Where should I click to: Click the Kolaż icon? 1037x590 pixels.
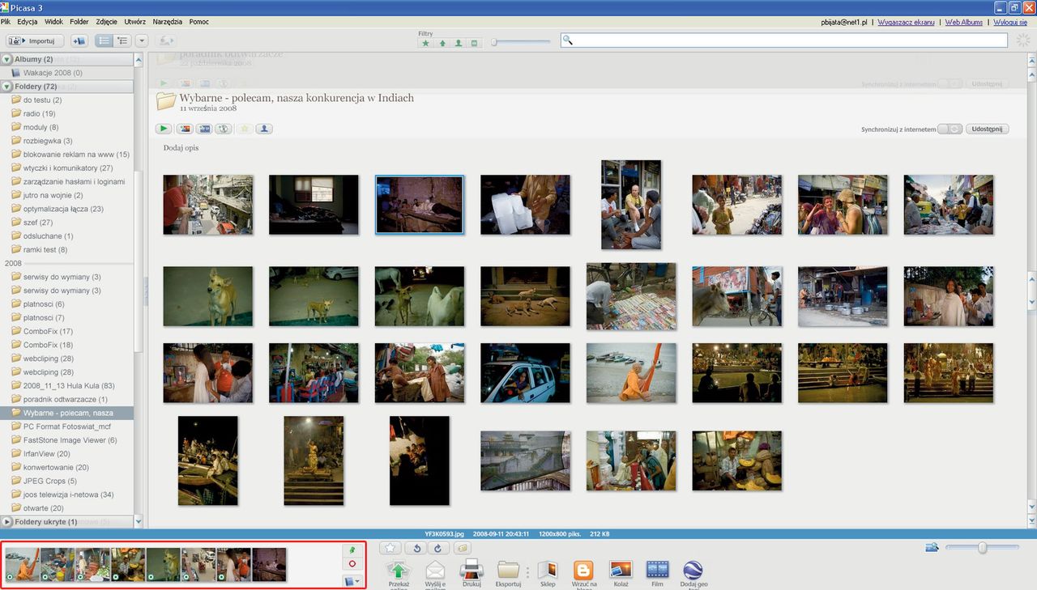[621, 570]
